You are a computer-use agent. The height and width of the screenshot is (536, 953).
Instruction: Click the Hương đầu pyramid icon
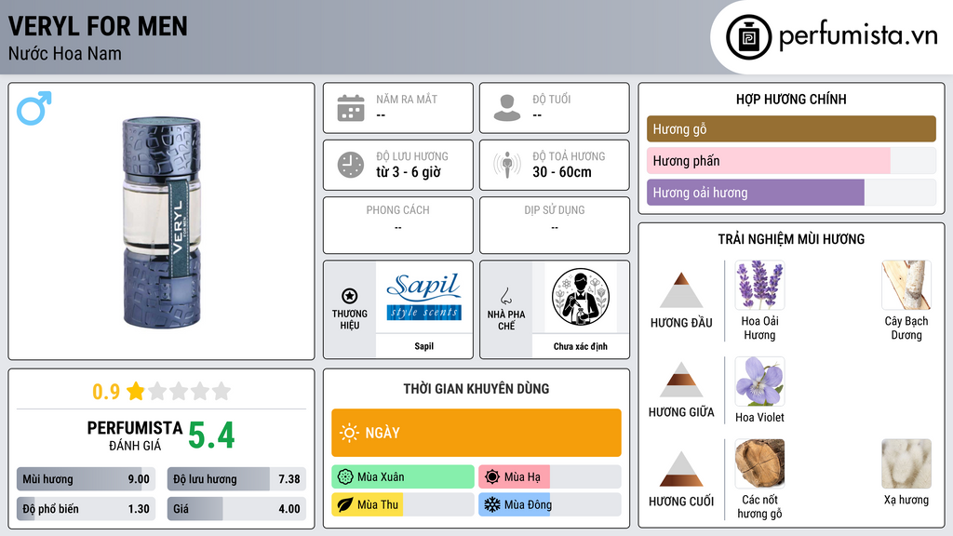point(681,290)
